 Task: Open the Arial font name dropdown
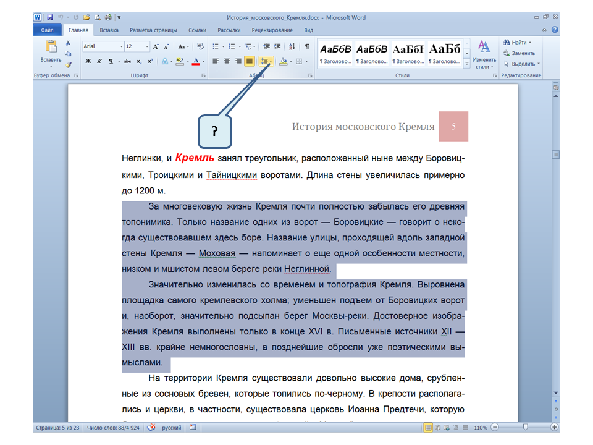coord(103,46)
